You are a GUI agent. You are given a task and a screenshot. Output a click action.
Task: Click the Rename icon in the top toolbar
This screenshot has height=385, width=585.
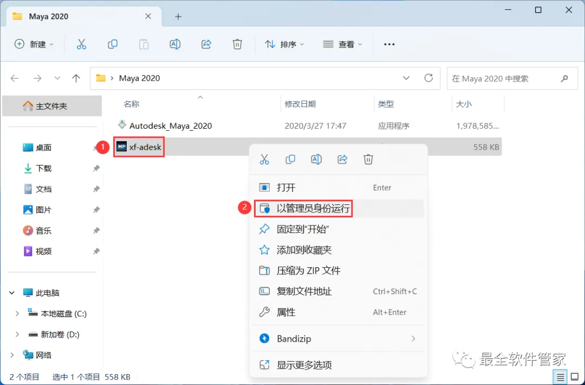click(x=175, y=44)
